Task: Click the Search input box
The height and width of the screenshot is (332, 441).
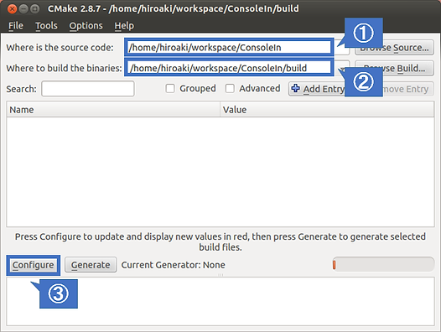Action: pos(88,89)
